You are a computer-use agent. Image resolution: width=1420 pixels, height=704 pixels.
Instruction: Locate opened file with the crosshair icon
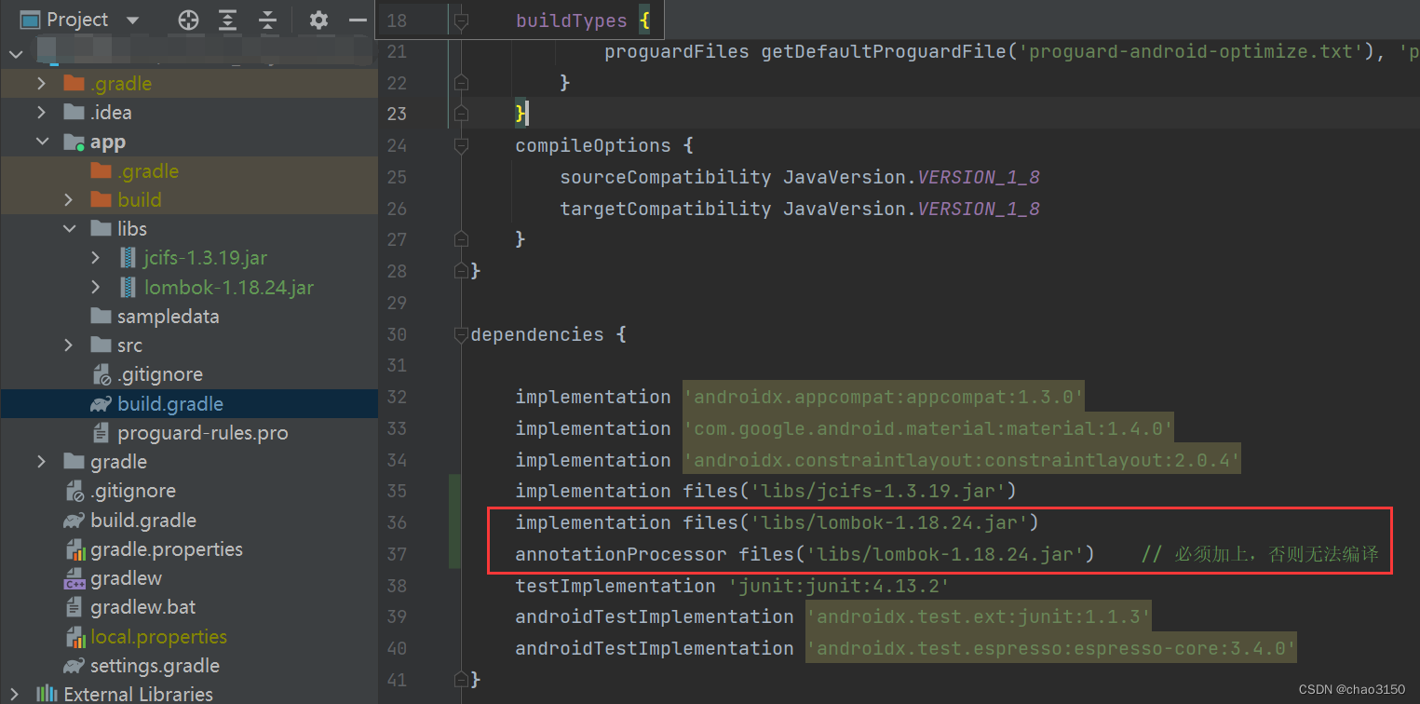point(187,19)
